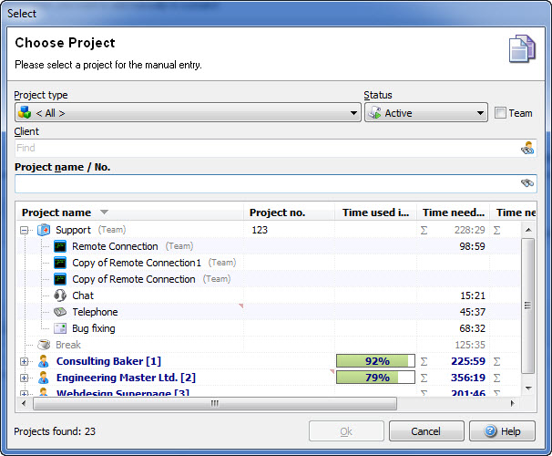Select the Remote Connection terminal icon
552x456 pixels.
click(60, 246)
